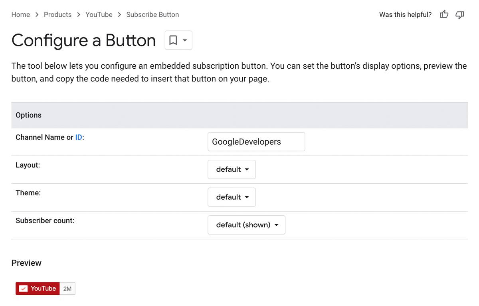The image size is (479, 306).
Task: Click the Subscribe Button breadcrumb
Action: pyautogui.click(x=152, y=15)
